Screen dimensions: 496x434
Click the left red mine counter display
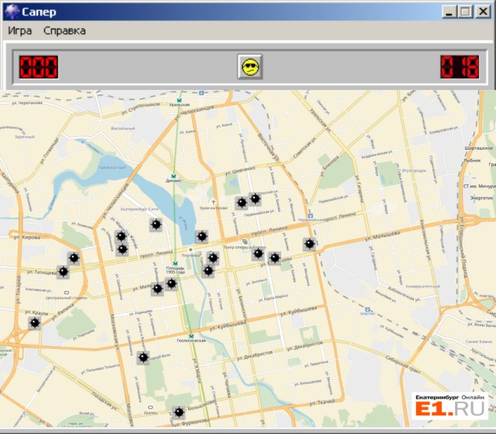coord(38,67)
